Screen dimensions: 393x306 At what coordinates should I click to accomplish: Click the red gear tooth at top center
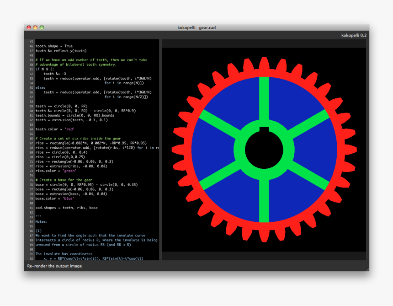[264, 65]
